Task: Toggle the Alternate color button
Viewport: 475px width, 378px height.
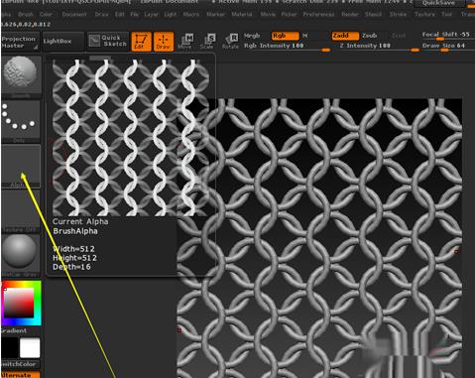Action: pos(20,375)
